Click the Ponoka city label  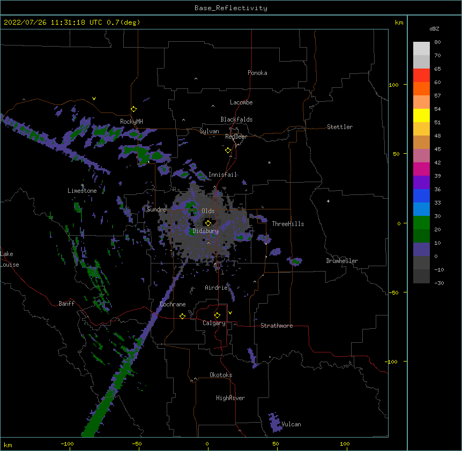tap(257, 73)
